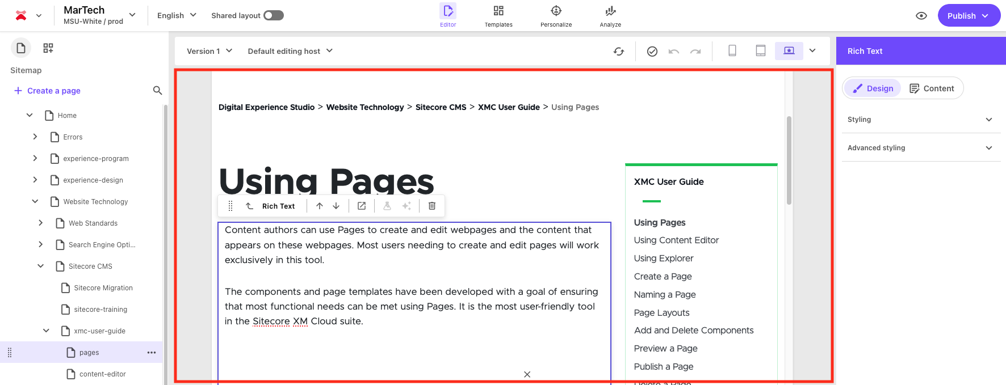Click the flask test icon
The height and width of the screenshot is (385, 1006).
pyautogui.click(x=387, y=206)
